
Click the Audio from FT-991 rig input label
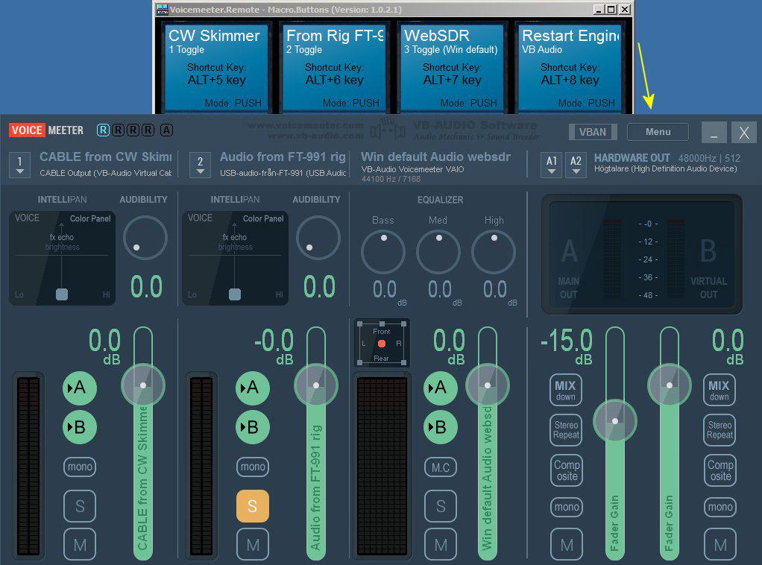[x=283, y=157]
